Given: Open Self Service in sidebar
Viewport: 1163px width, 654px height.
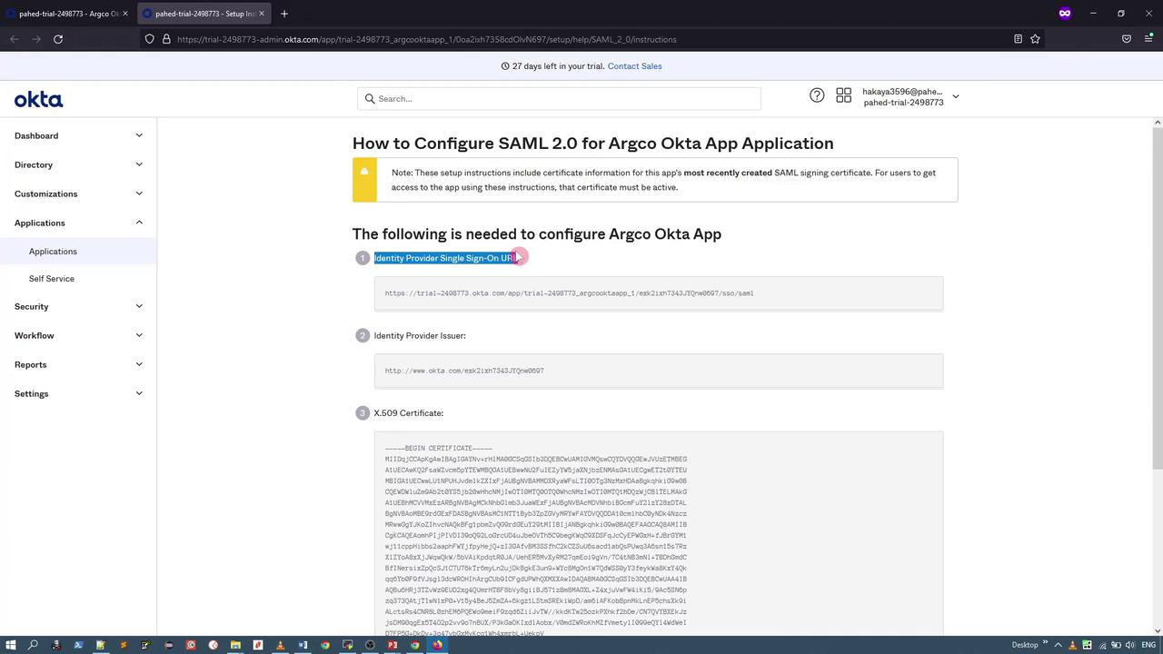Looking at the screenshot, I should point(52,279).
